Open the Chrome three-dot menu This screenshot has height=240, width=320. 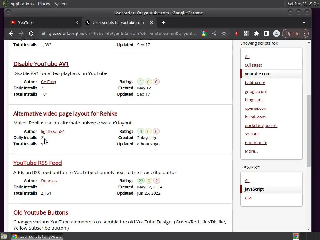tap(304, 34)
